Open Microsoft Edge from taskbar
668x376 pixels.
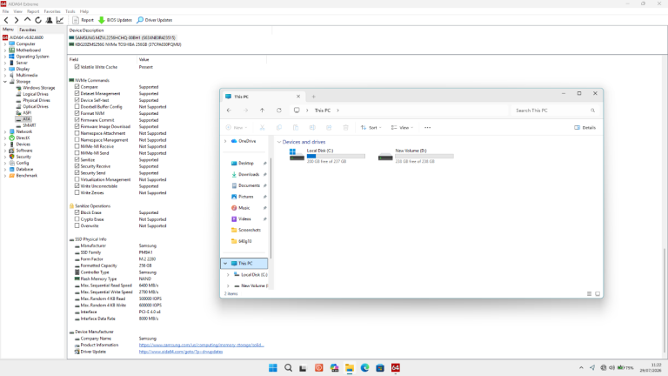click(x=365, y=368)
